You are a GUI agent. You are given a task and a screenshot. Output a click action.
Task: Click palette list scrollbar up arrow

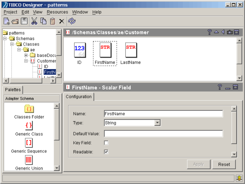tap(57, 106)
